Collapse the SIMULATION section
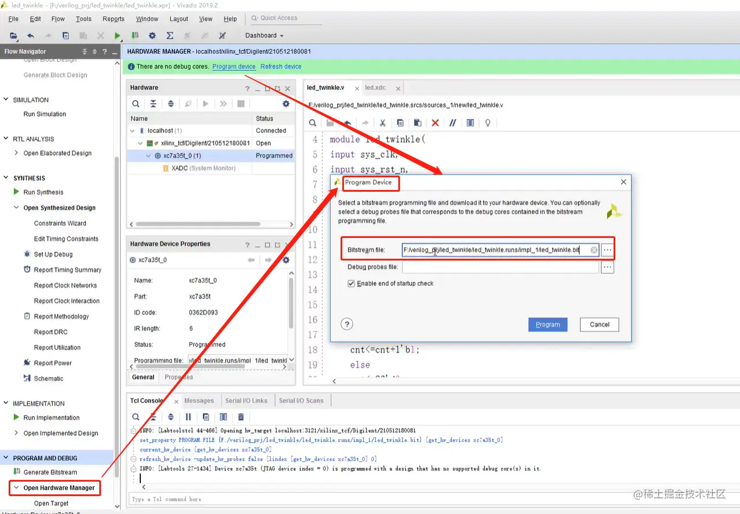740x514 pixels. click(x=6, y=100)
